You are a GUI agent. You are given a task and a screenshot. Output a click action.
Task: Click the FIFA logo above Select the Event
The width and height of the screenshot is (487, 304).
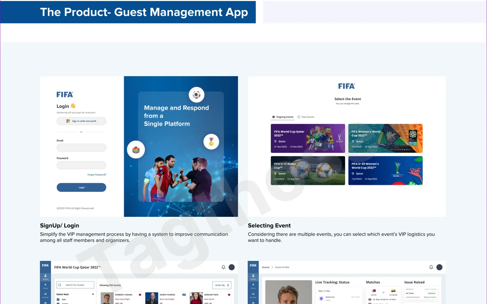[x=347, y=86]
